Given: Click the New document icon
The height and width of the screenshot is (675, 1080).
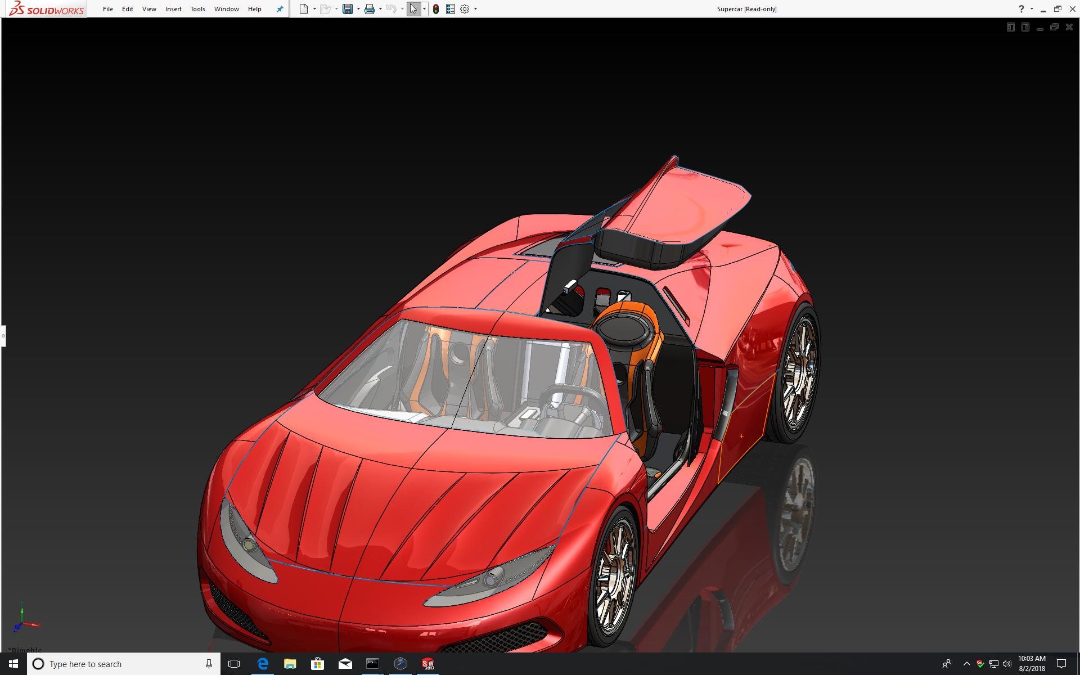Looking at the screenshot, I should (x=304, y=9).
